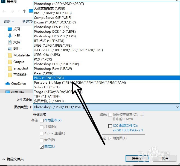Choose JPEG 立体 (*.JPS) format
Screen dimensions: 180x166
pos(106,55)
